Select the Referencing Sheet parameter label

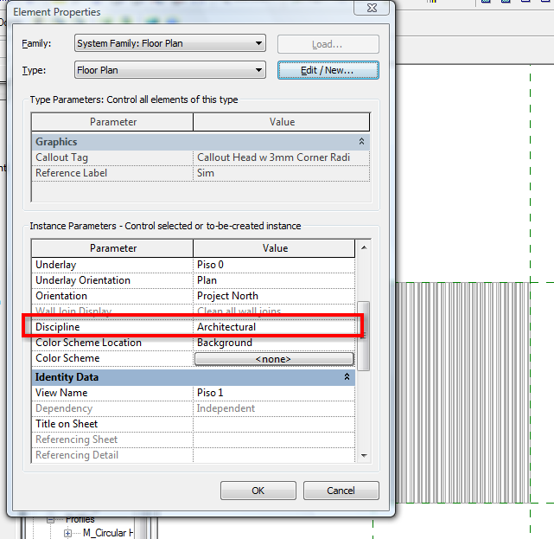[76, 440]
